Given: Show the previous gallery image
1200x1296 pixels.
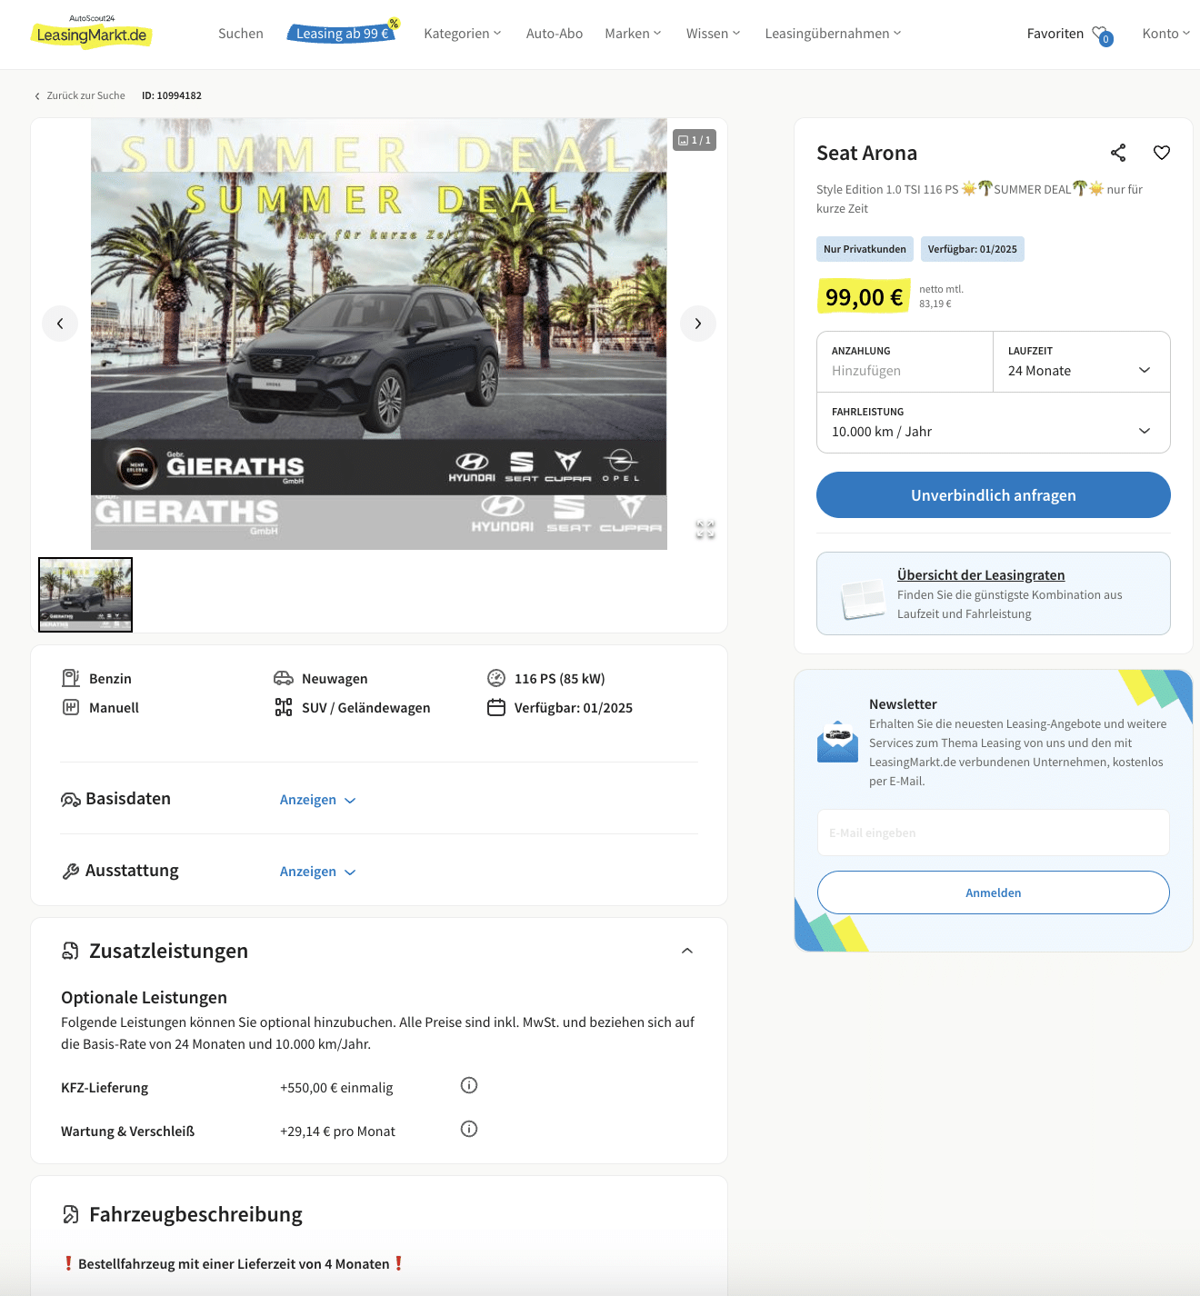Looking at the screenshot, I should [x=60, y=324].
